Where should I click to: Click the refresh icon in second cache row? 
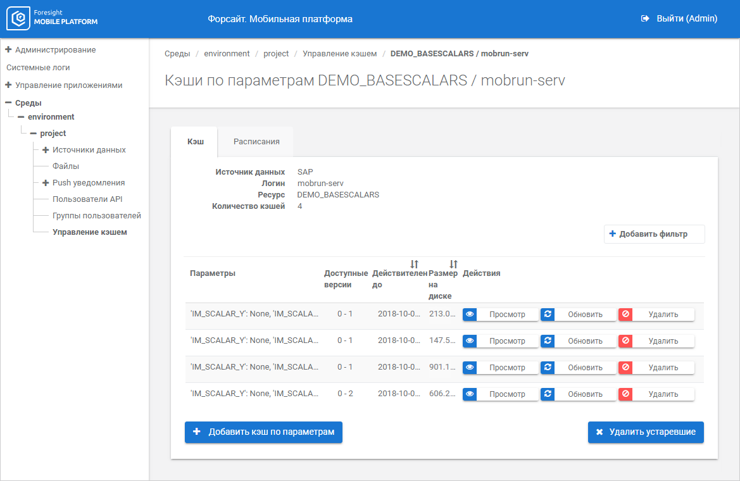coord(548,340)
